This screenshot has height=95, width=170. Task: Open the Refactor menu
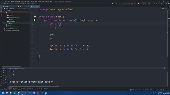pos(27,1)
